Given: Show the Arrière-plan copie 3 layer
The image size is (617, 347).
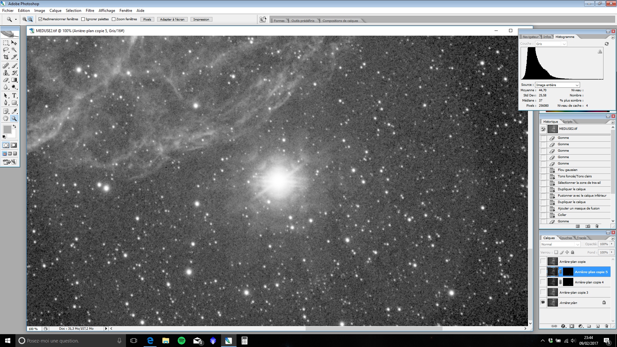Looking at the screenshot, I should [543, 292].
